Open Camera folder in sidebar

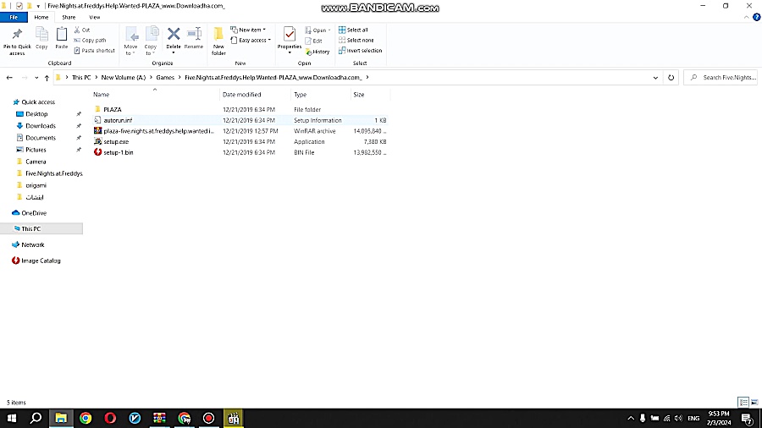coord(36,162)
